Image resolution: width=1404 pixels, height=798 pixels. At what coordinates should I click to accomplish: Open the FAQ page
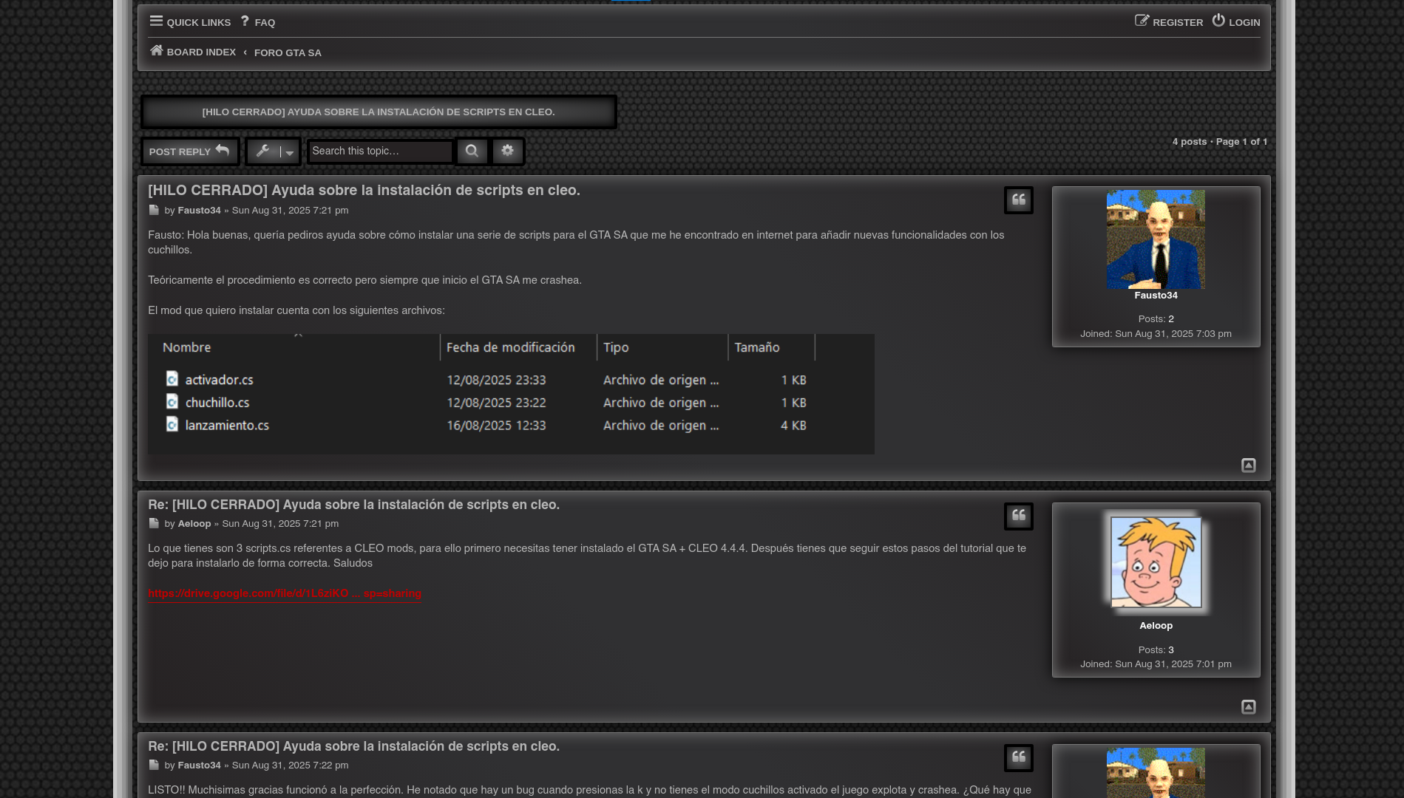257,22
